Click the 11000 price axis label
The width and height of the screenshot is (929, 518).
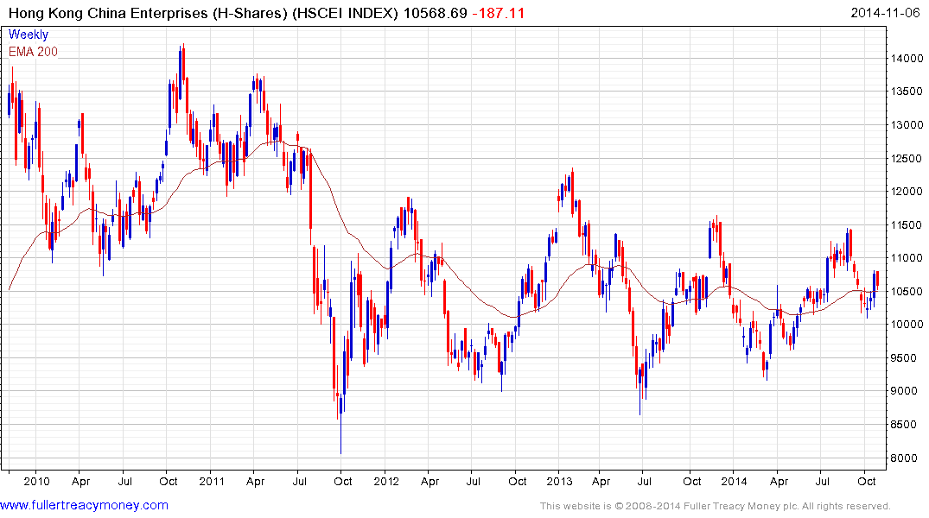pos(907,258)
